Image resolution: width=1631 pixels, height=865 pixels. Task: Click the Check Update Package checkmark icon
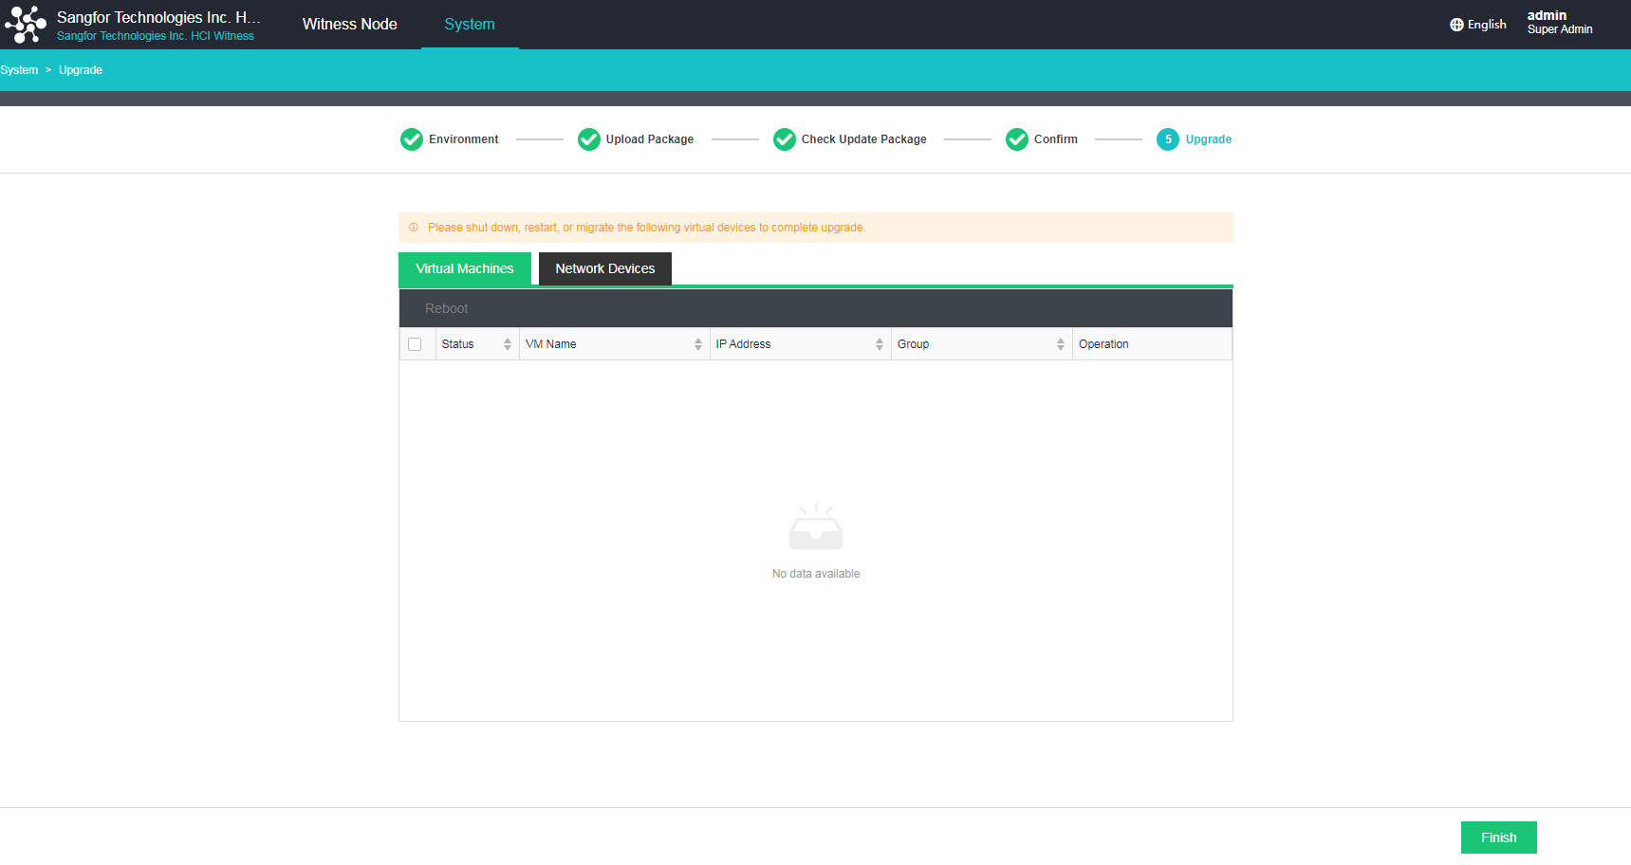784,139
